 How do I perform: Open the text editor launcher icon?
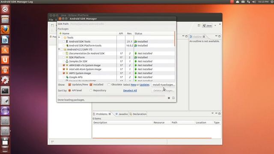click(x=5, y=101)
